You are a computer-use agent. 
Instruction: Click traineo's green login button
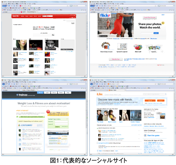coord(57,127)
